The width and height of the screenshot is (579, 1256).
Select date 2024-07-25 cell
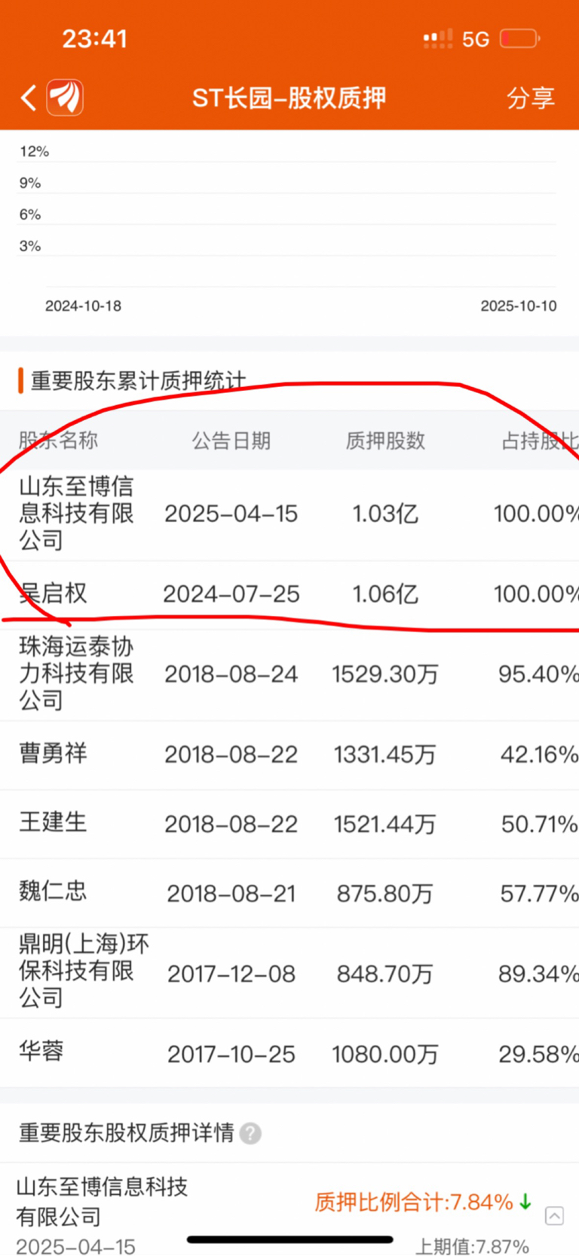pyautogui.click(x=231, y=594)
